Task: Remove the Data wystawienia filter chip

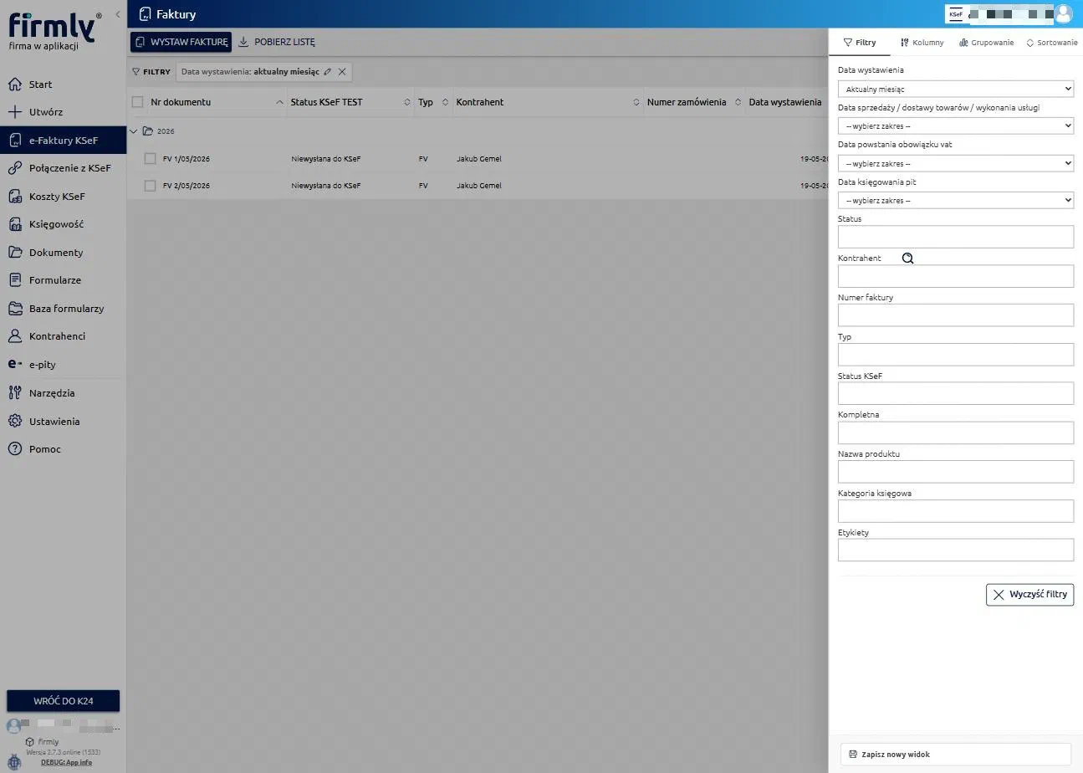Action: pyautogui.click(x=342, y=72)
